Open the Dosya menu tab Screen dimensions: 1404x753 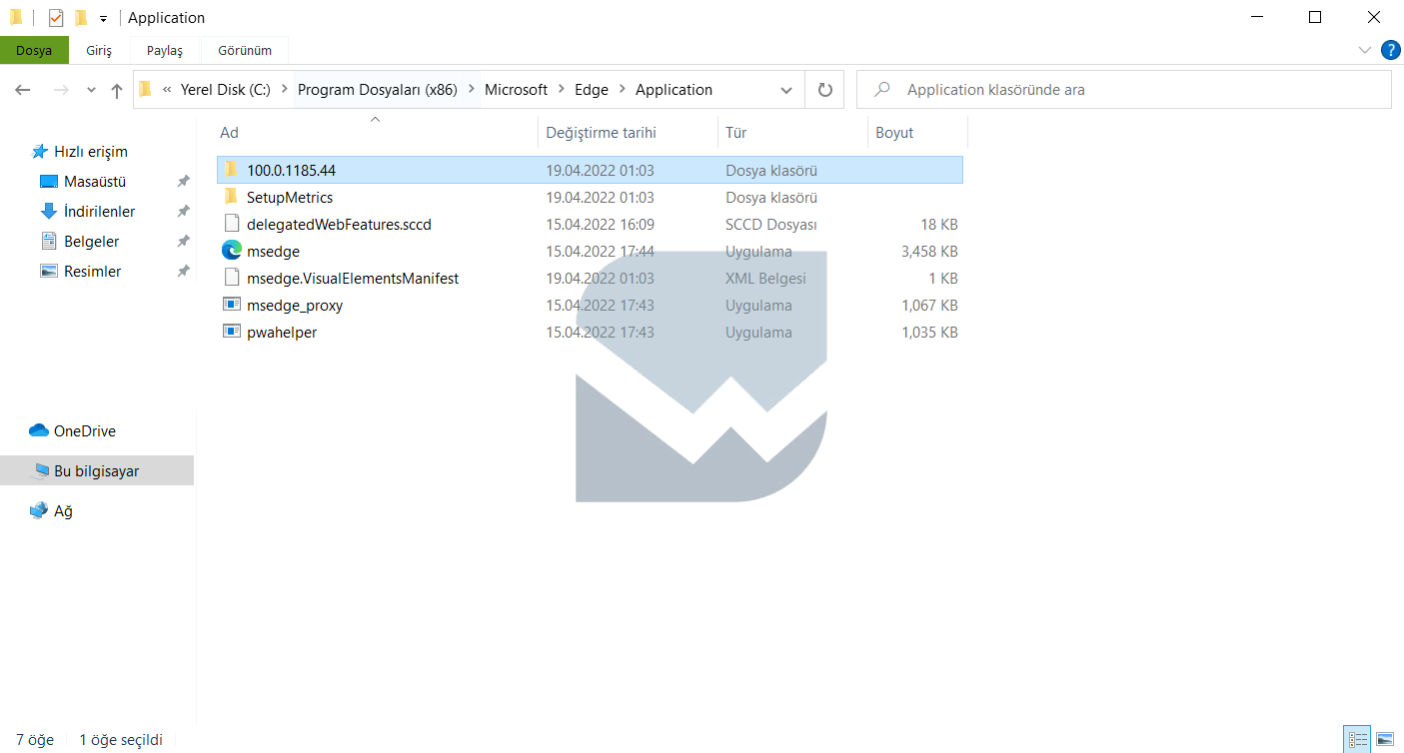coord(34,50)
